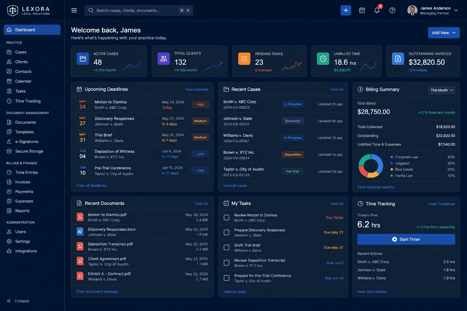Screen dimensions: 467x311
Task: Open the View Calendar link
Action: [x=197, y=90]
